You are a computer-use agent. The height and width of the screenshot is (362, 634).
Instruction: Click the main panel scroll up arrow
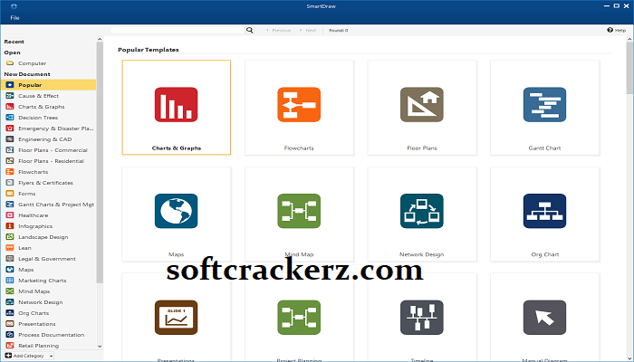coord(629,39)
